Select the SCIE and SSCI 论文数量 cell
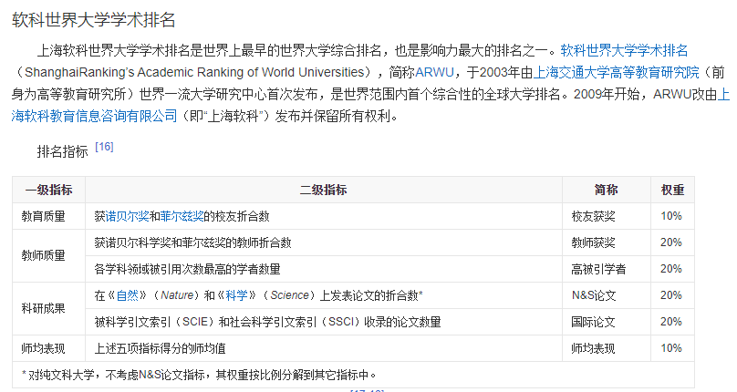 click(324, 322)
